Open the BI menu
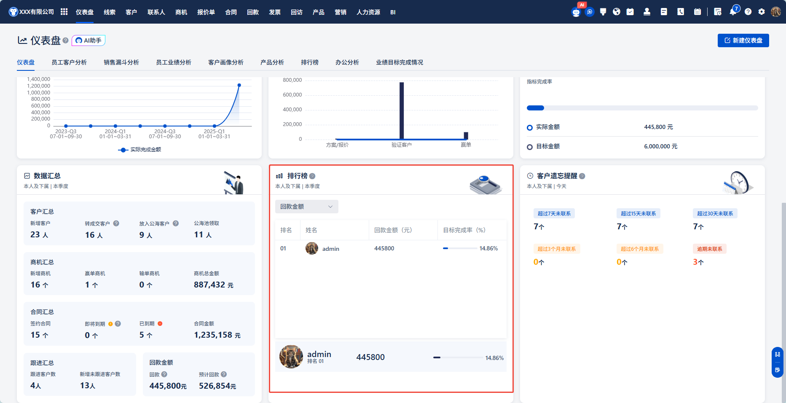This screenshot has height=403, width=786. [x=393, y=12]
